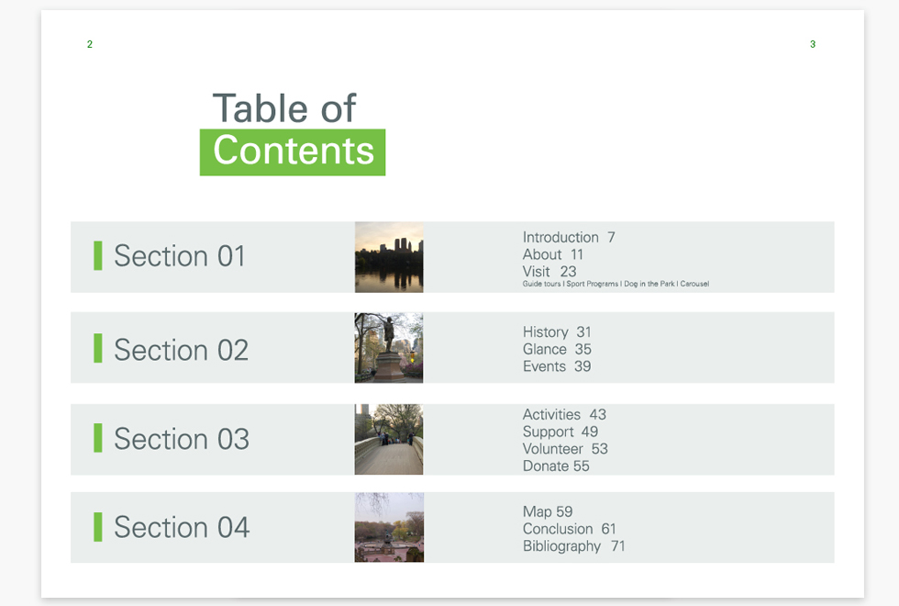This screenshot has width=899, height=606.
Task: Click the History 31 entry
Action: [x=557, y=332]
